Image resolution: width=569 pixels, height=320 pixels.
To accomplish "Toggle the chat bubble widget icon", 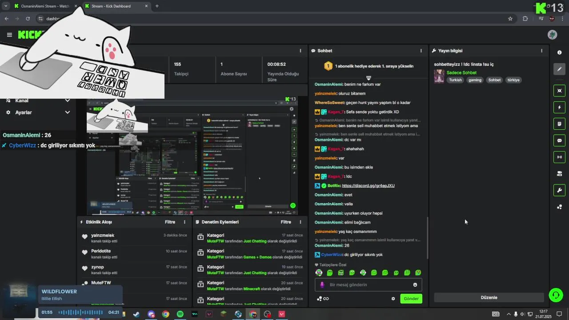I will (x=559, y=140).
